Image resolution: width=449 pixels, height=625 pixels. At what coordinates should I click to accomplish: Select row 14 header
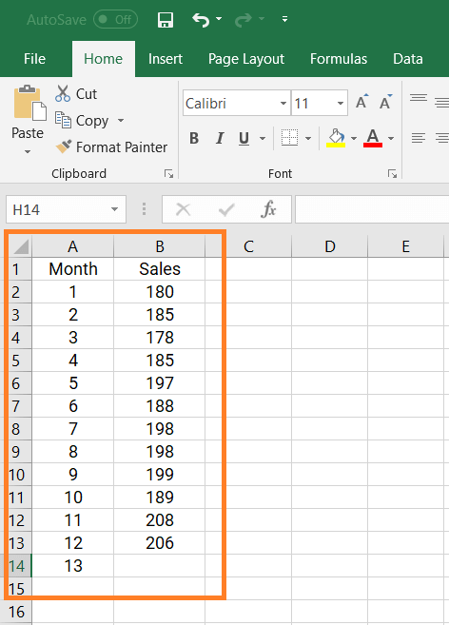pos(17,566)
